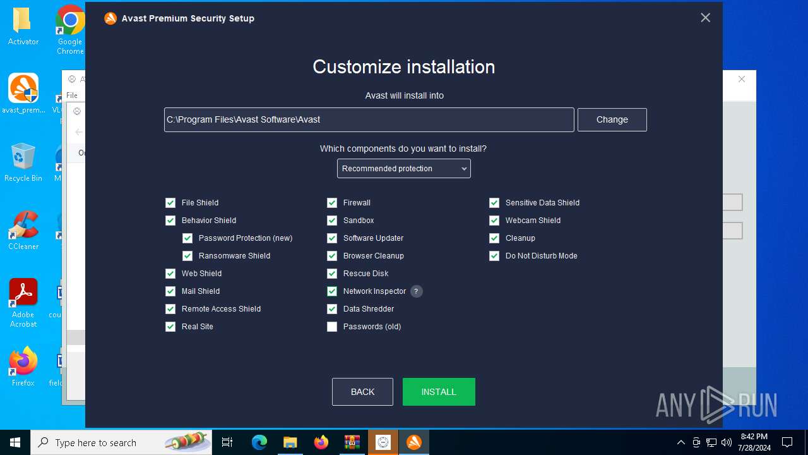Toggle the Remote Access Shield checkbox
The image size is (808, 455).
point(170,309)
